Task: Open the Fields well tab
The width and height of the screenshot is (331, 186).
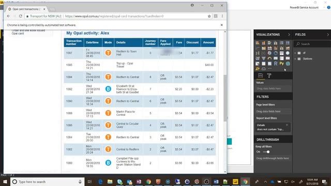Action: click(x=260, y=75)
